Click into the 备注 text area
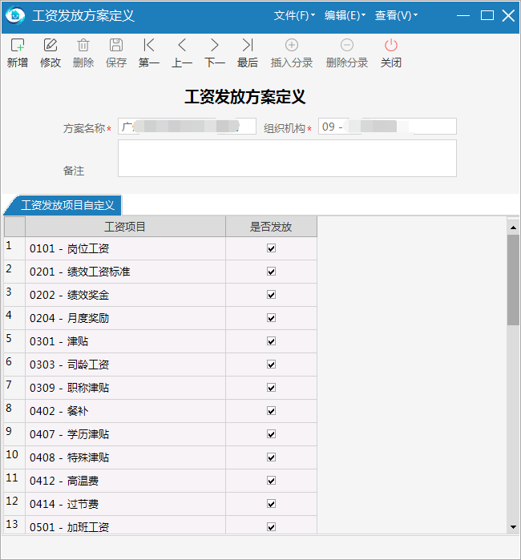Viewport: 521px width, 560px height. pos(287,158)
